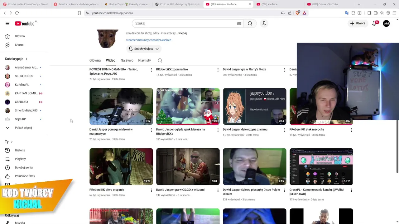Screen dimensions: 399x224
Task: Play the GraczPL Komentowanie kanału Wolfio thumbnail
Action: pos(321,166)
